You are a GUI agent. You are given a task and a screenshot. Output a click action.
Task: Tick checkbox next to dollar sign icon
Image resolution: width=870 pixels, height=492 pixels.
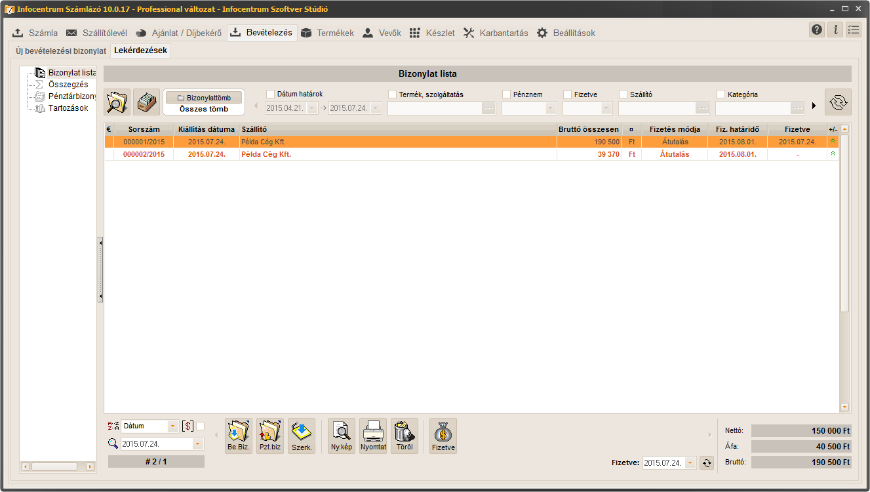pyautogui.click(x=201, y=426)
